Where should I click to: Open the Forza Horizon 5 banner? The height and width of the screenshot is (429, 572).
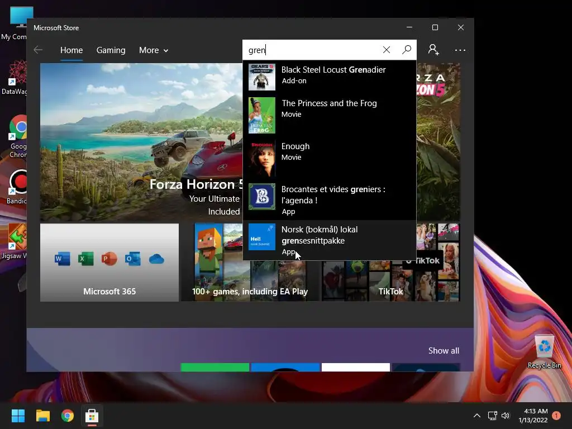(141, 142)
